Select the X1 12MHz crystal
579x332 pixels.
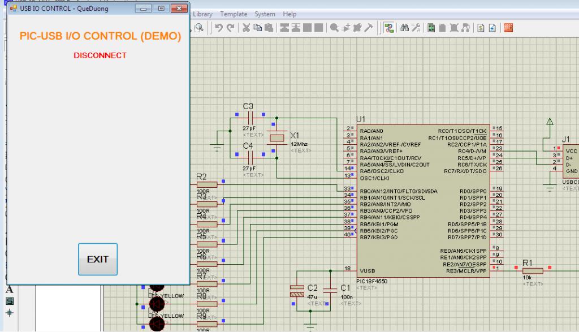coord(277,138)
